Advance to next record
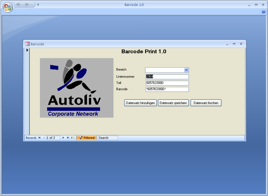Viewport: 268px width, 196px height. click(x=63, y=138)
